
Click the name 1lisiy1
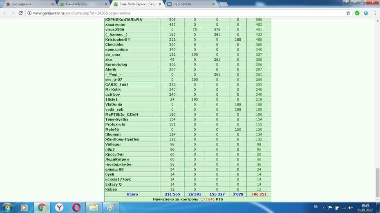pos(111,99)
